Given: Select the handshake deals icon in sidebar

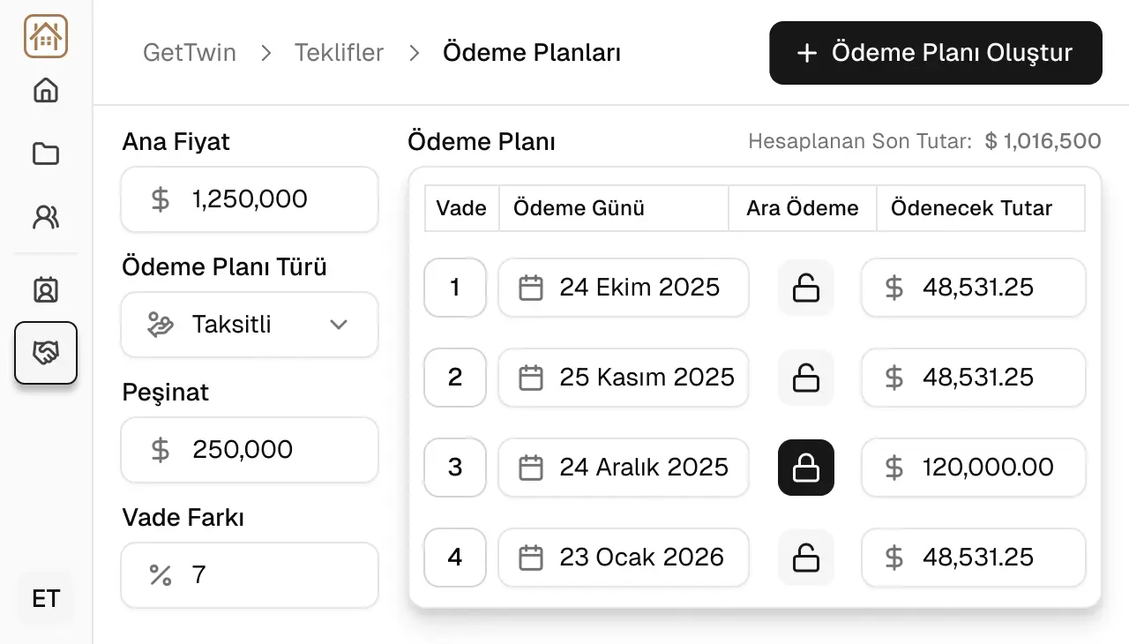Looking at the screenshot, I should pyautogui.click(x=45, y=353).
